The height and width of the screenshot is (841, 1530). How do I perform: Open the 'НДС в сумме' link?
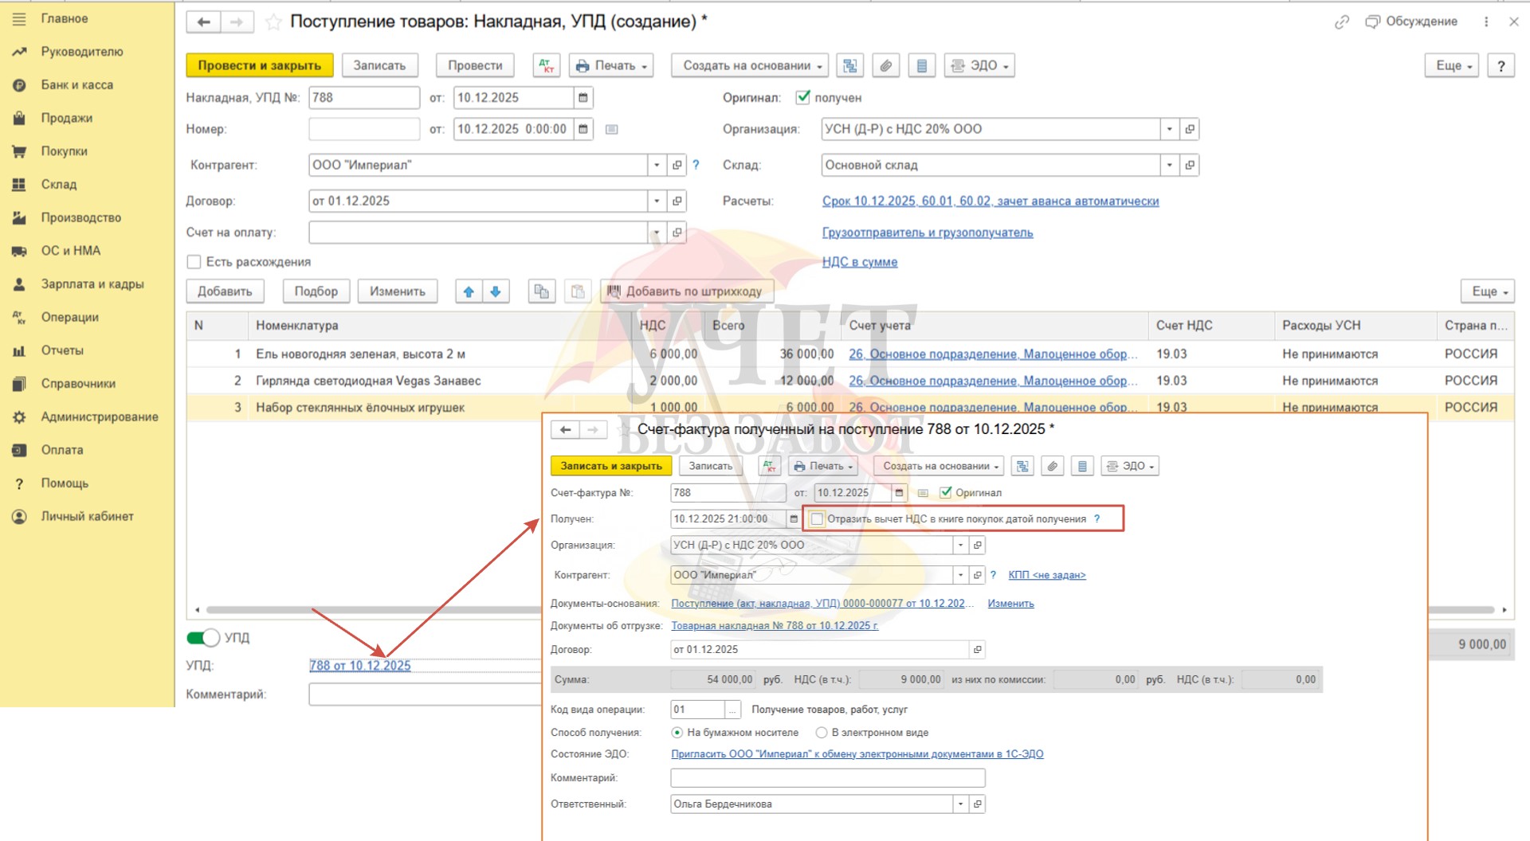859,262
